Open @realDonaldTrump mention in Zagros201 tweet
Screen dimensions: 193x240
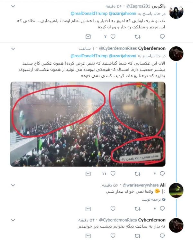click(89, 14)
